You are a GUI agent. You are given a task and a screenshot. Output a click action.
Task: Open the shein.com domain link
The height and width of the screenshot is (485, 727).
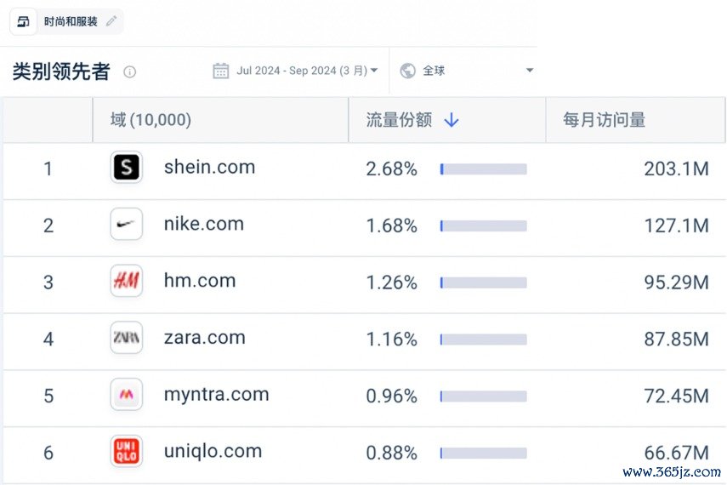tap(209, 167)
